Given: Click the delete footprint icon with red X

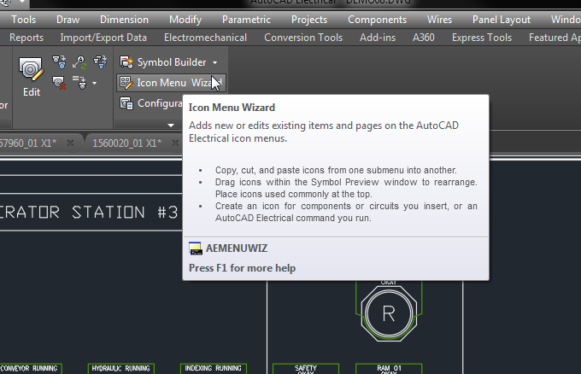Looking at the screenshot, I should point(59,83).
